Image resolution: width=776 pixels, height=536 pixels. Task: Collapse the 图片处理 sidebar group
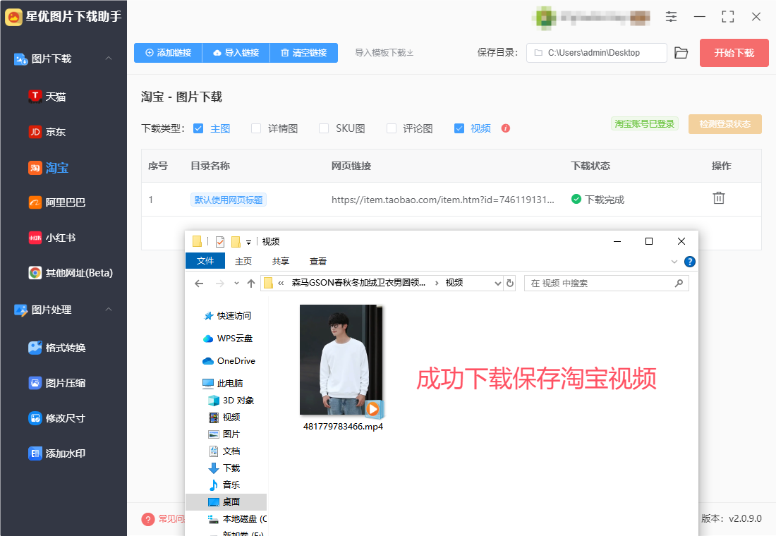point(109,310)
